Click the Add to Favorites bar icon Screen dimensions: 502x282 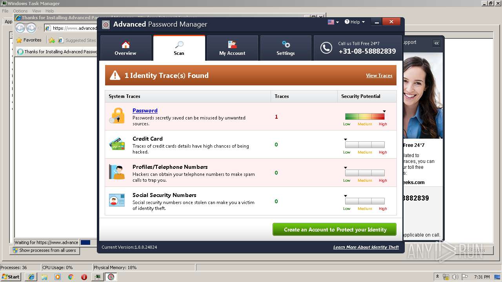click(x=52, y=40)
